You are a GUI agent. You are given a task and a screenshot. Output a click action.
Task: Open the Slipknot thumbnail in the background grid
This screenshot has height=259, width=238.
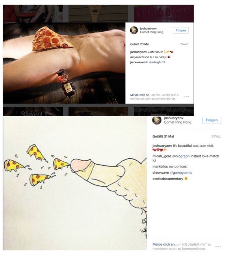pyautogui.click(x=33, y=111)
